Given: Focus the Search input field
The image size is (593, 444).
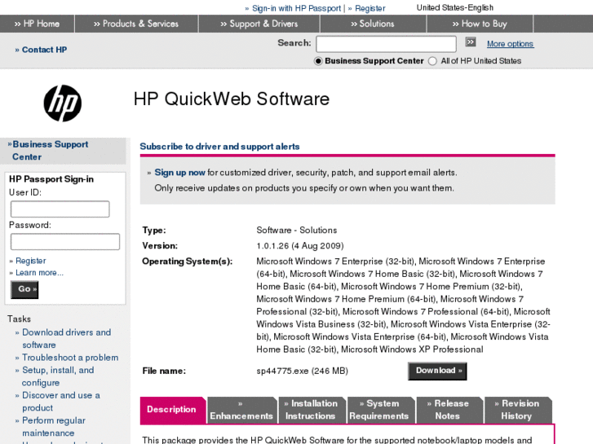Looking at the screenshot, I should click(x=386, y=44).
